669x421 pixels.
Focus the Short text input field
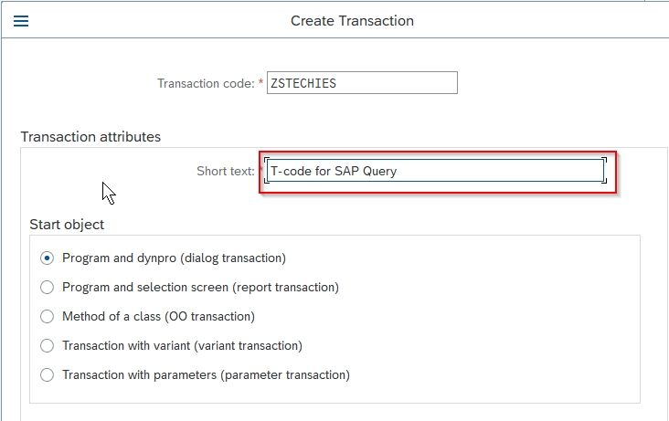(436, 171)
